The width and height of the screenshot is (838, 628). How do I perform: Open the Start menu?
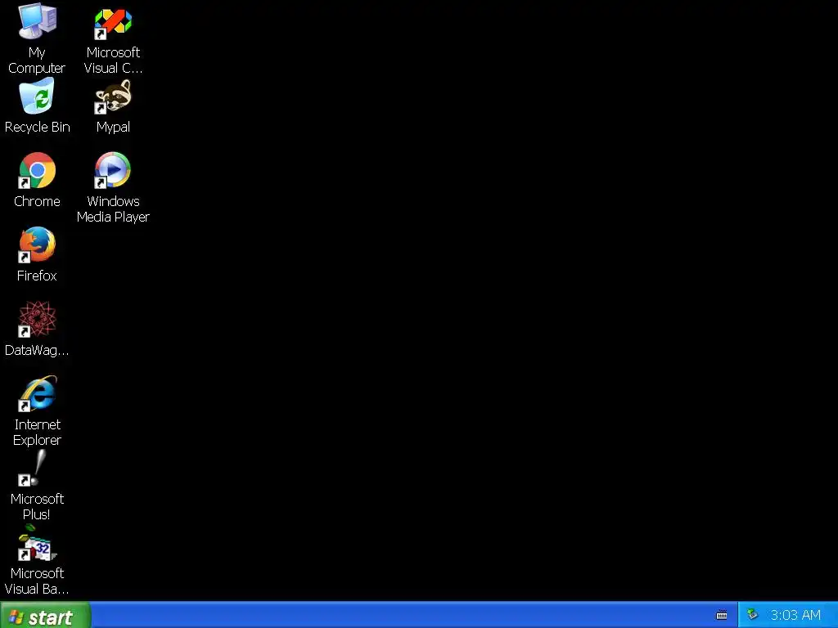[x=46, y=616]
